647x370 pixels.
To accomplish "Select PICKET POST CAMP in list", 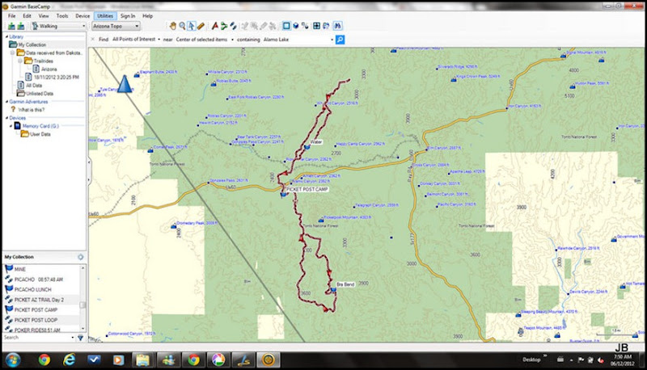I will [36, 310].
